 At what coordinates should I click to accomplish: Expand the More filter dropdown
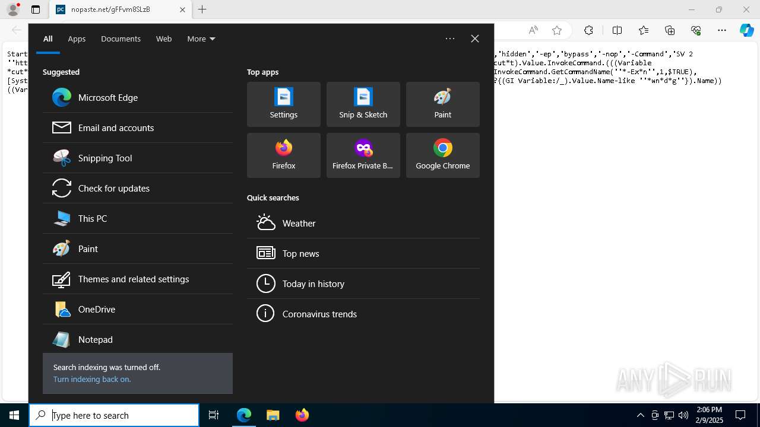[x=201, y=39]
